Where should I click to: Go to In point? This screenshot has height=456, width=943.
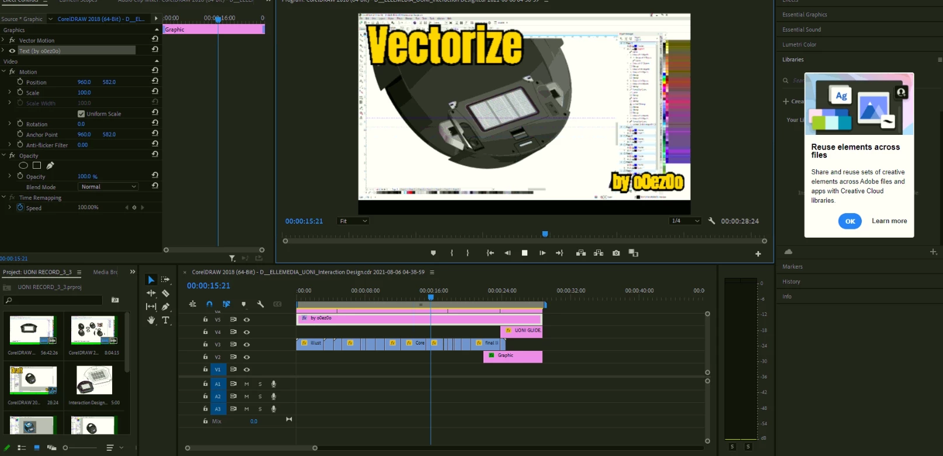[x=490, y=253]
